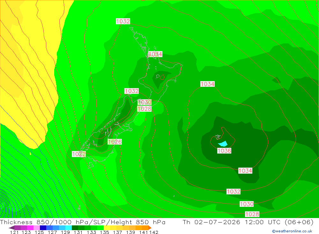Click the small closed isobar ring on the North Island
The image size is (319, 234).
click(x=162, y=77)
